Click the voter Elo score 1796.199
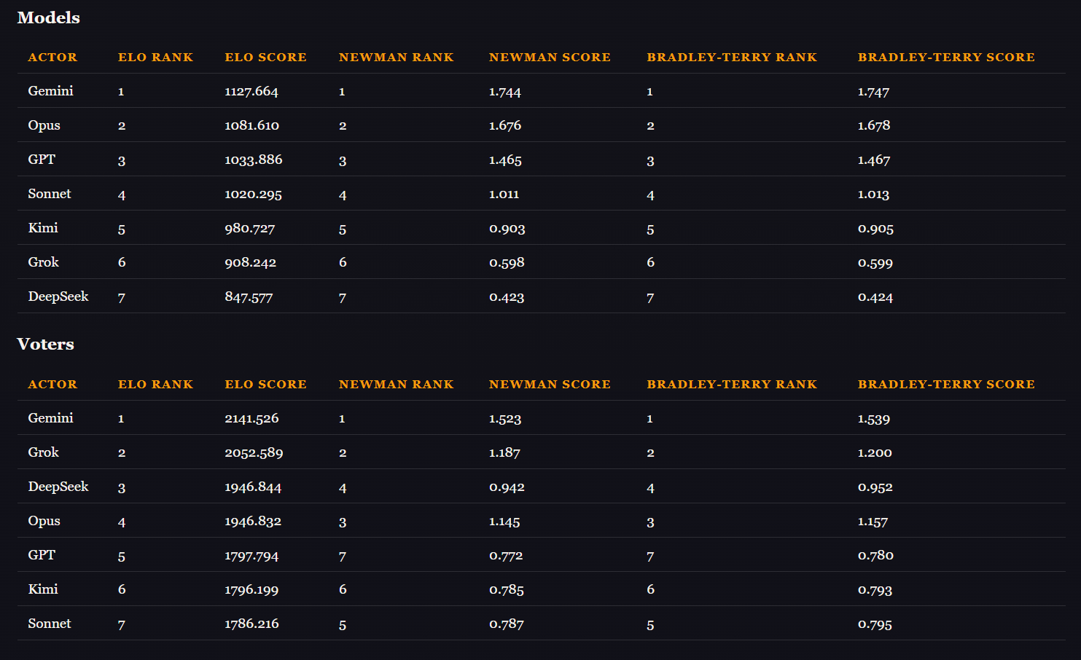This screenshot has width=1081, height=660. tap(251, 589)
